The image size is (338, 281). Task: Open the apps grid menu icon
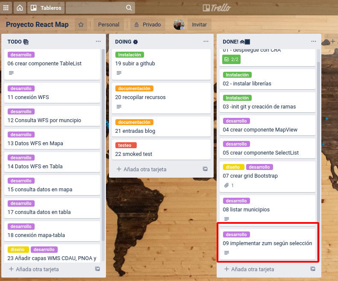(x=6, y=8)
